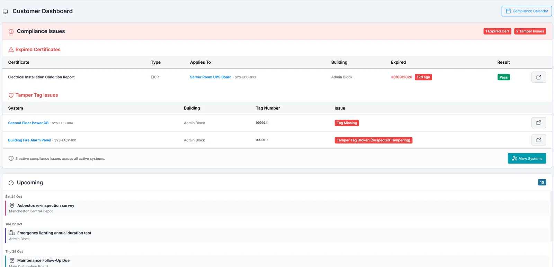Click the alert circle icon next to Compliance Issues
554x267 pixels.
click(11, 31)
